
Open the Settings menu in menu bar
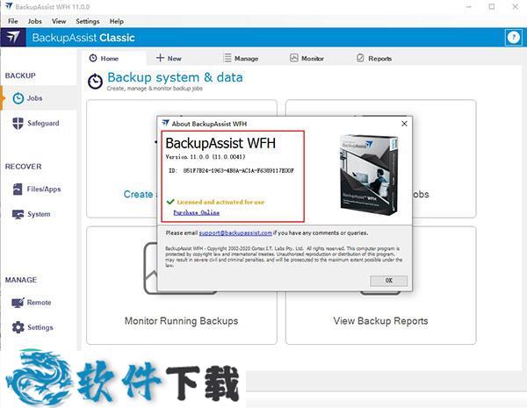(x=87, y=21)
